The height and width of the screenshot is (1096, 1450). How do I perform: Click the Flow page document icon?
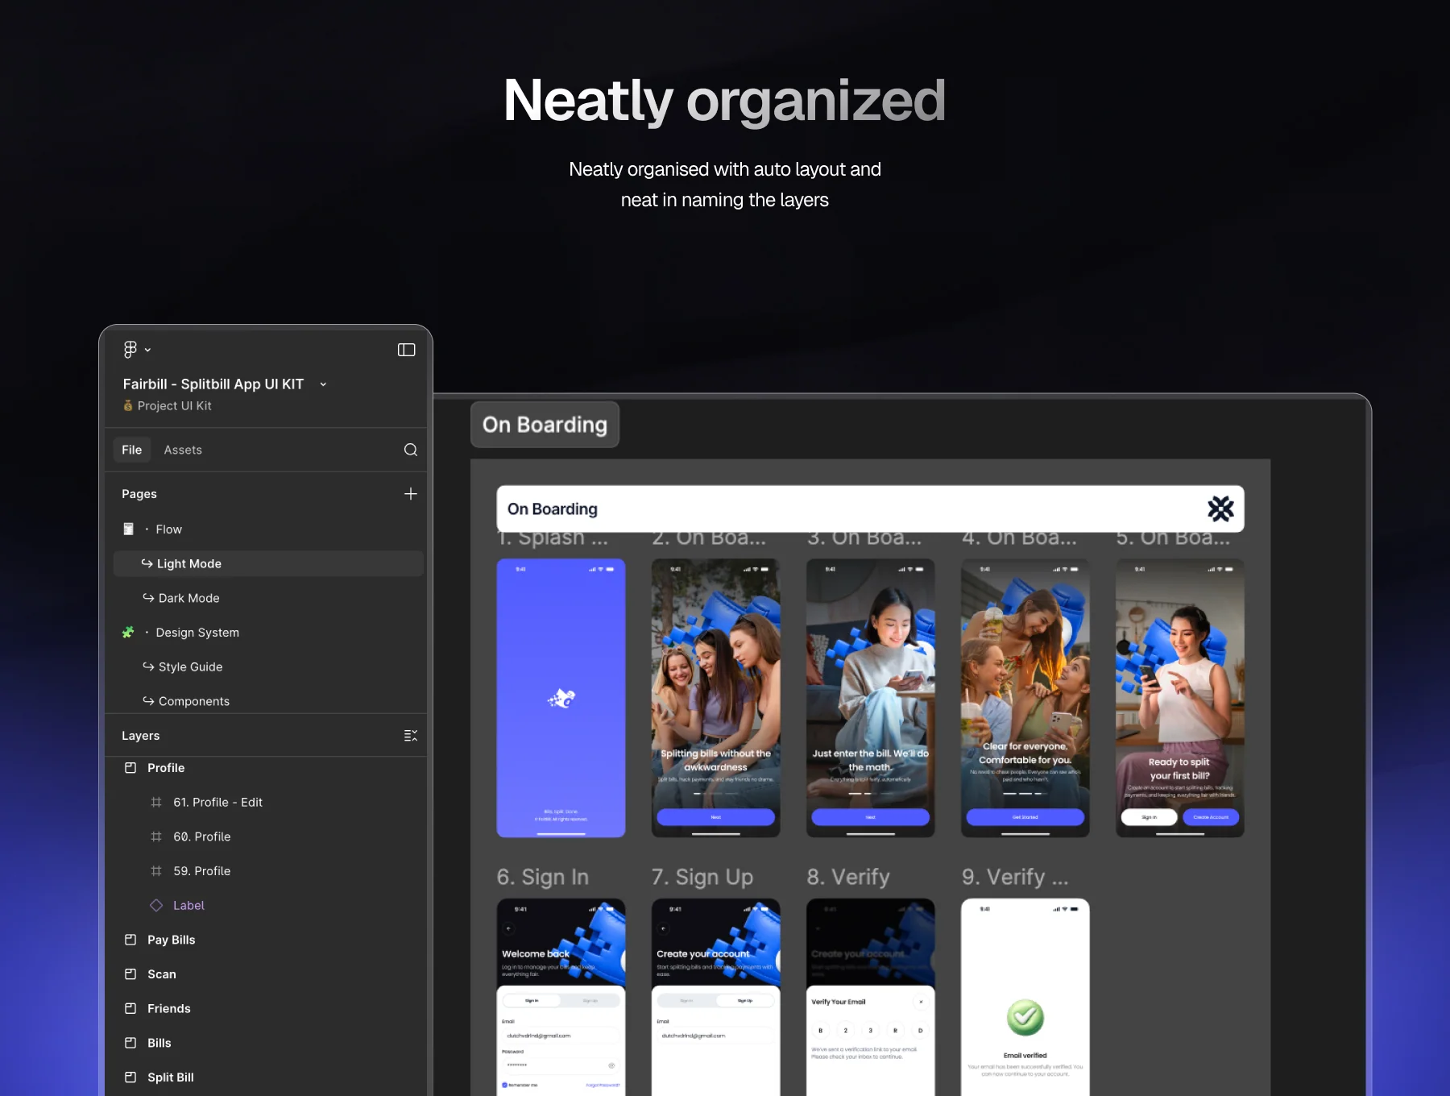coord(128,529)
